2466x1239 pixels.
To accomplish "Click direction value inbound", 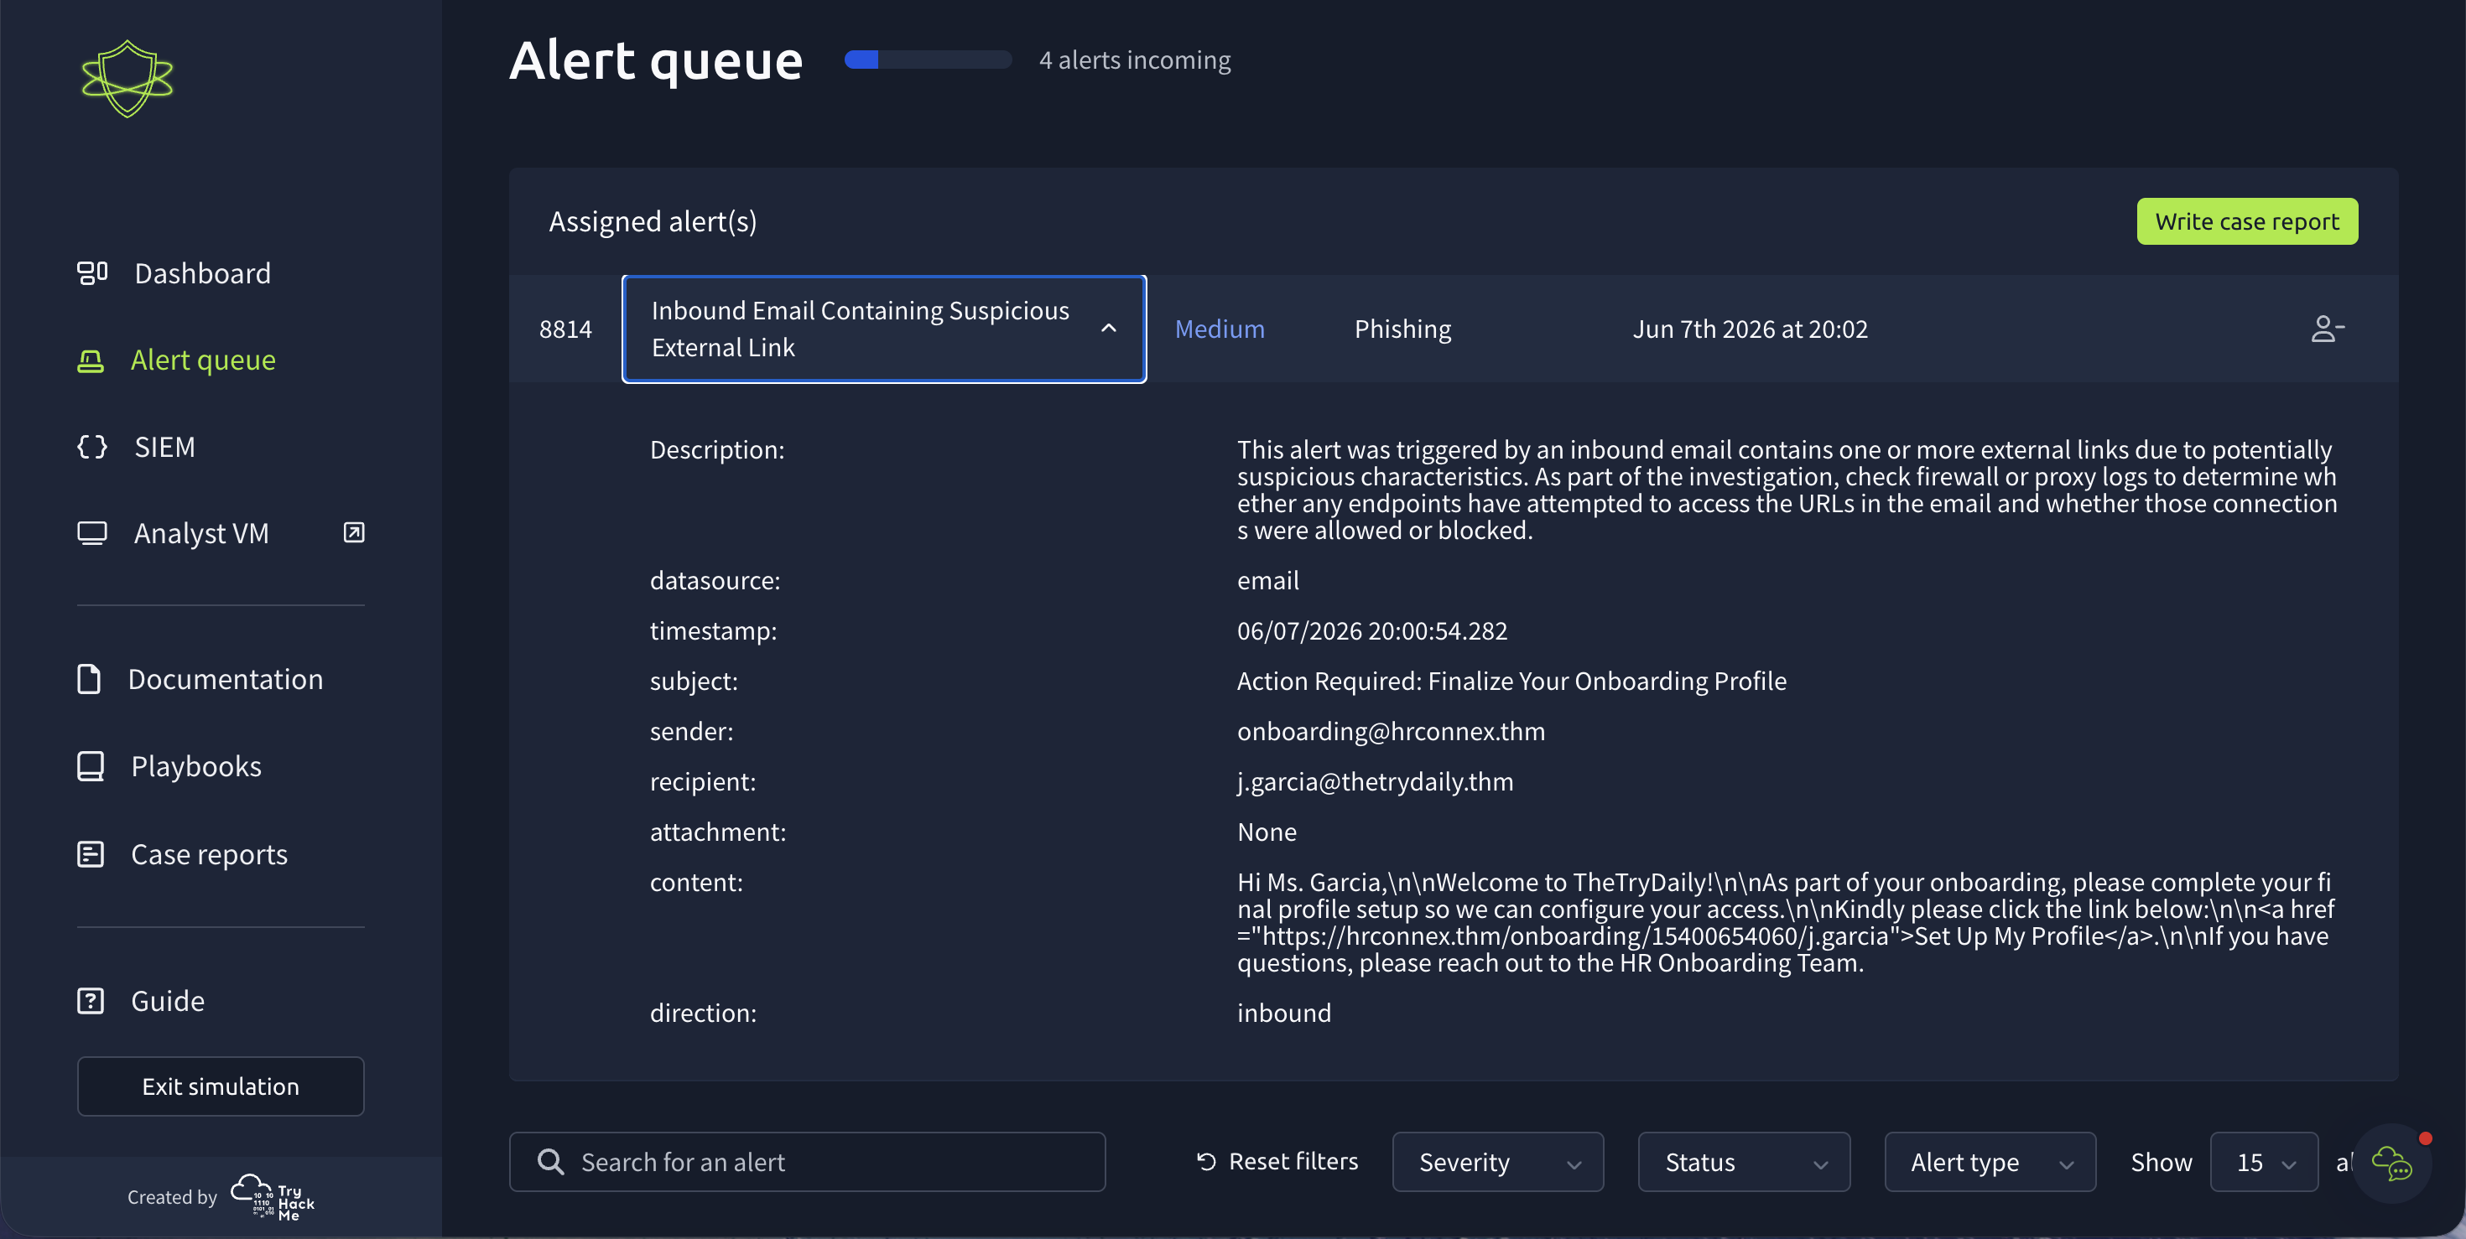I will pyautogui.click(x=1283, y=1013).
